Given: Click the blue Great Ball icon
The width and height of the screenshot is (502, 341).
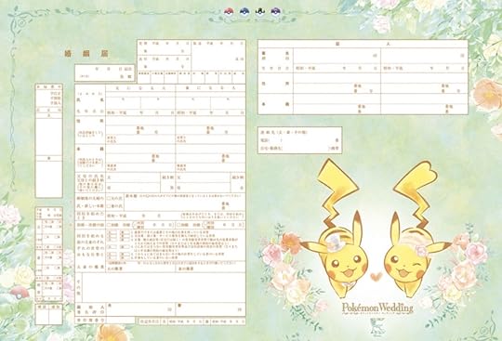Looking at the screenshot, I should click(244, 11).
